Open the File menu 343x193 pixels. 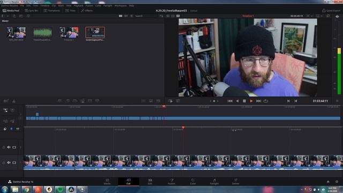[x=22, y=5]
